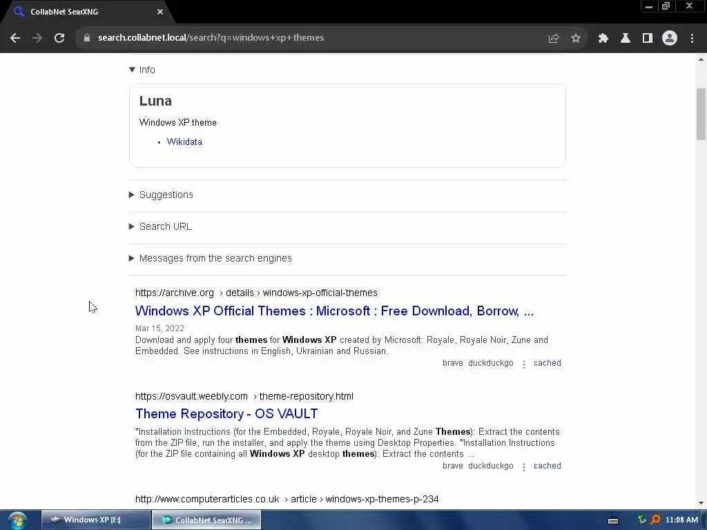Click the Luna heading in Info box

(x=155, y=101)
